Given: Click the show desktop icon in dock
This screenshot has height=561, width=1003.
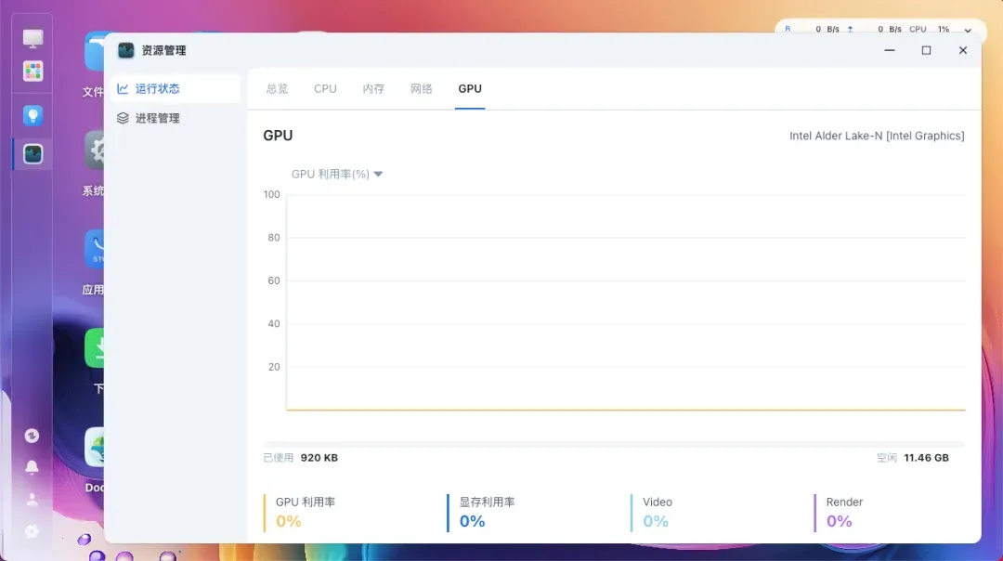Looking at the screenshot, I should coord(33,39).
